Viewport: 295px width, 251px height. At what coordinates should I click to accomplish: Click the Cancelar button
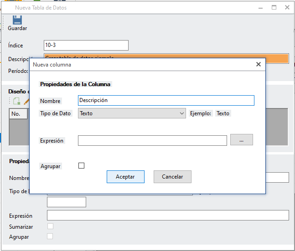(x=172, y=177)
